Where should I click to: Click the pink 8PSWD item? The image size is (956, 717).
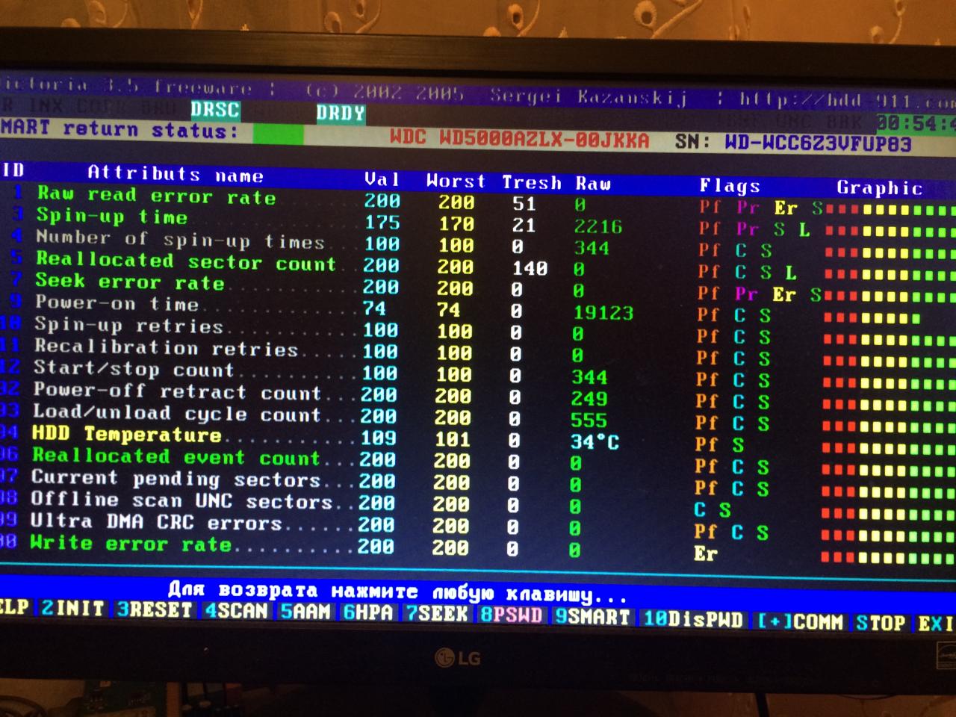pyautogui.click(x=512, y=615)
